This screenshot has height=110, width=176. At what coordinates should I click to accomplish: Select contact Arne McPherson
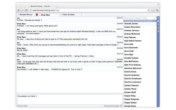(140, 61)
